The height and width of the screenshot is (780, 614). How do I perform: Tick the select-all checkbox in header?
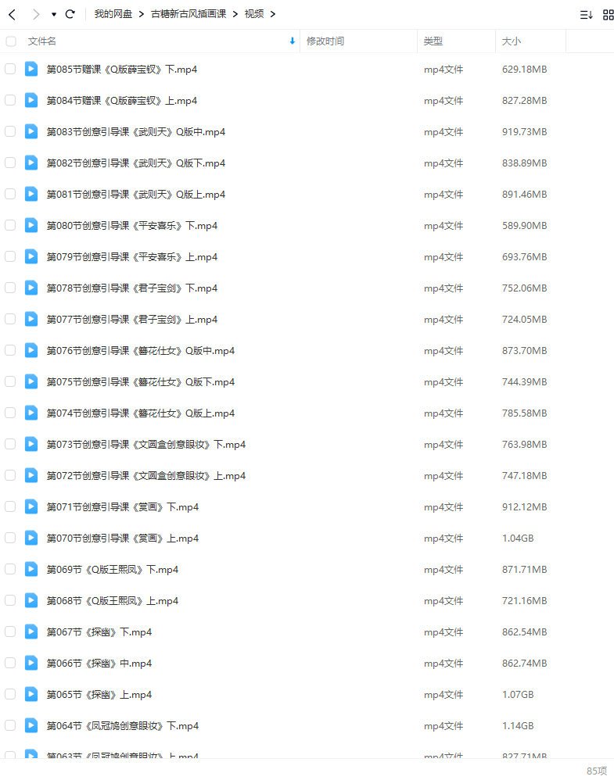click(10, 41)
